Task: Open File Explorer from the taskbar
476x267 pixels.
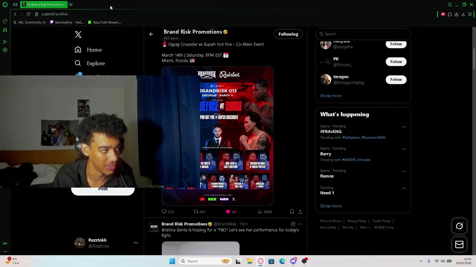Action: pos(250,261)
